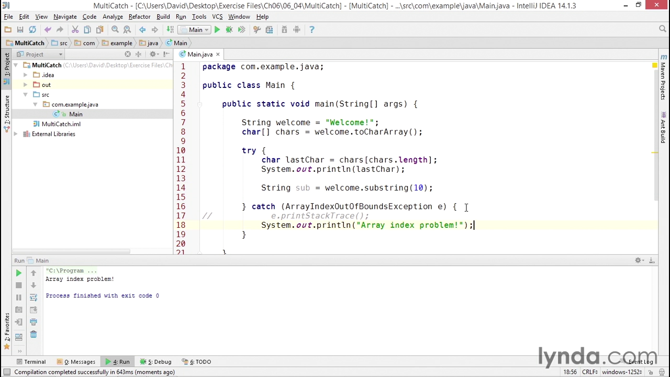Click the Save All toolbar icon
Image resolution: width=670 pixels, height=377 pixels.
pyautogui.click(x=20, y=30)
